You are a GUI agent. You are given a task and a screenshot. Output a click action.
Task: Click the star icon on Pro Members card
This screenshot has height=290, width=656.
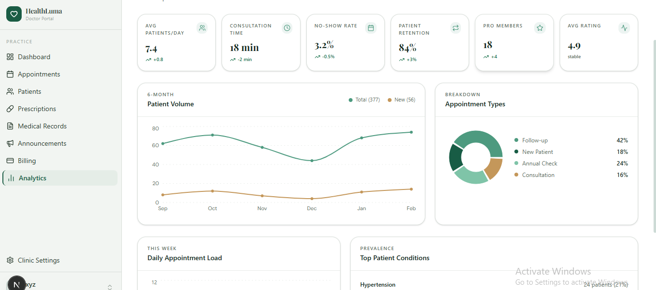[540, 28]
